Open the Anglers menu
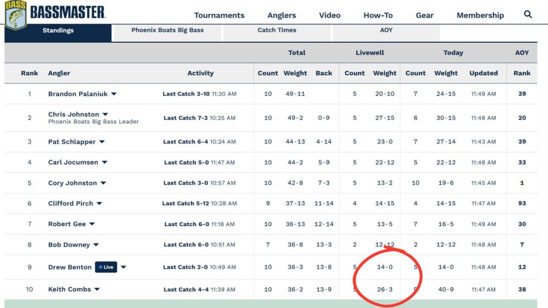Viewport: 548px width, 308px height. point(281,16)
